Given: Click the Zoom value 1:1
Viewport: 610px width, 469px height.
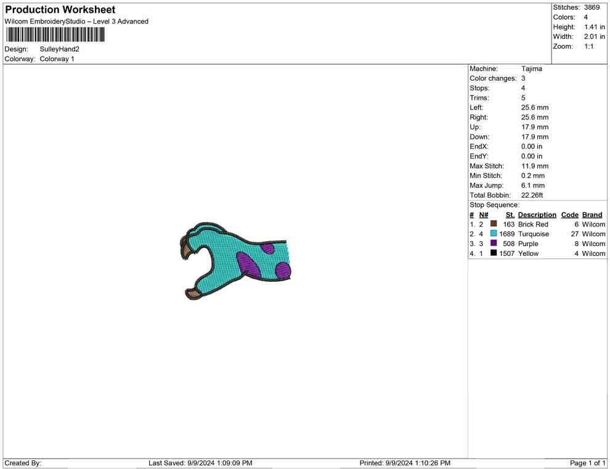Looking at the screenshot, I should tap(588, 46).
